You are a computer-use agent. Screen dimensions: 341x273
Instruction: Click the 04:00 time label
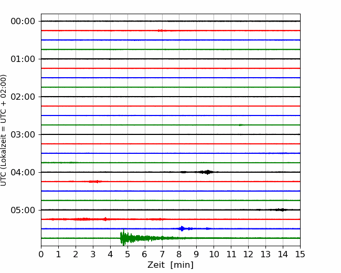[x=23, y=172]
